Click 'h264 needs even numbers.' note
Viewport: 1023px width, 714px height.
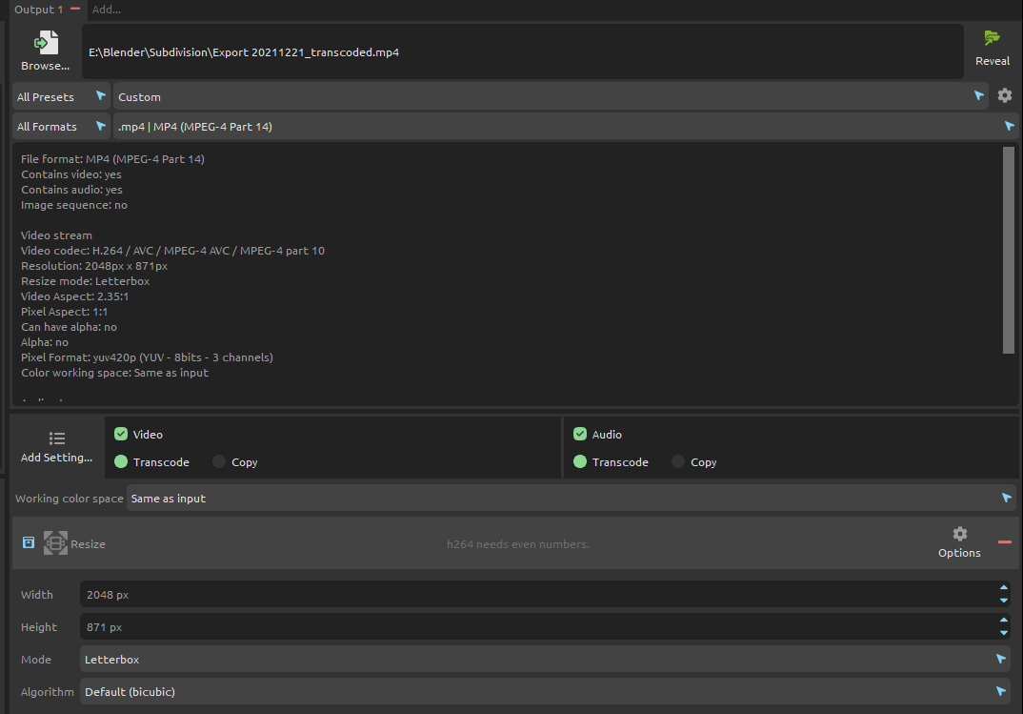(518, 544)
